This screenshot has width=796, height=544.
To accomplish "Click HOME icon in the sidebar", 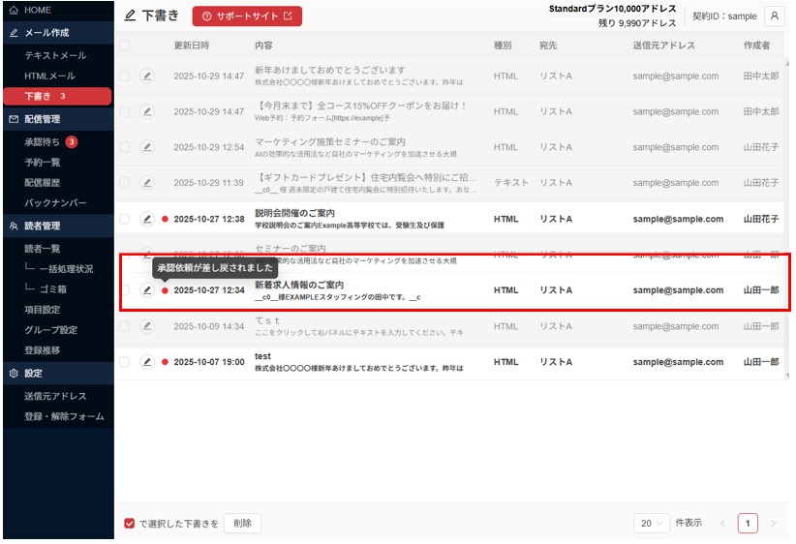I will coord(14,10).
